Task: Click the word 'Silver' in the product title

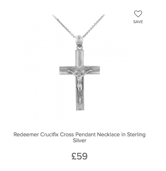Action: tap(80, 141)
